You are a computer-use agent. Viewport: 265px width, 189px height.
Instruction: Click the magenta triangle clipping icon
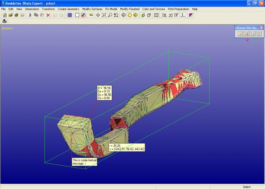pyautogui.click(x=191, y=15)
